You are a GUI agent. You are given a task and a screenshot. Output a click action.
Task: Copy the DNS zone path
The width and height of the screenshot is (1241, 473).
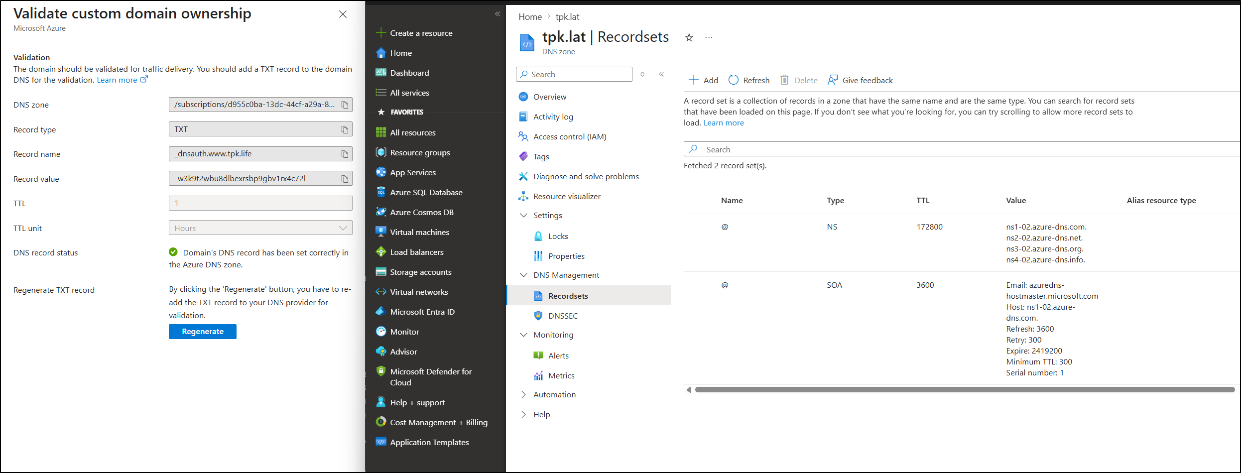[x=345, y=105]
